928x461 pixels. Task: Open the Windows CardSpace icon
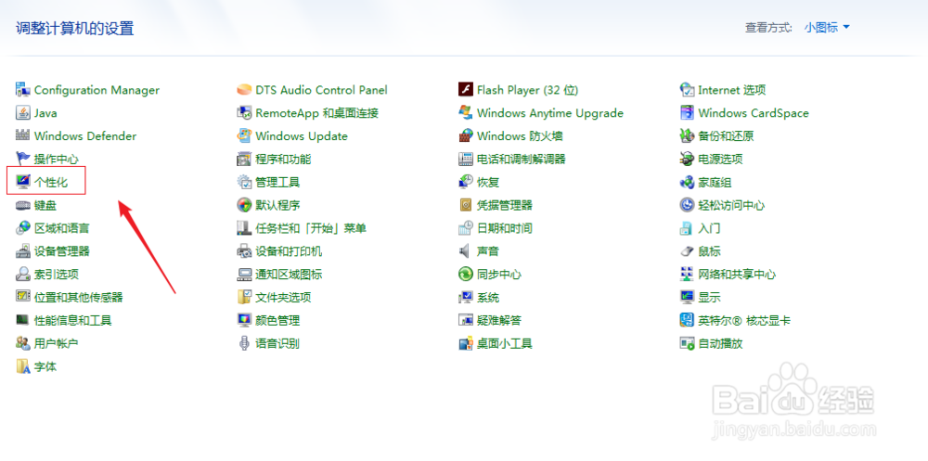coord(687,113)
